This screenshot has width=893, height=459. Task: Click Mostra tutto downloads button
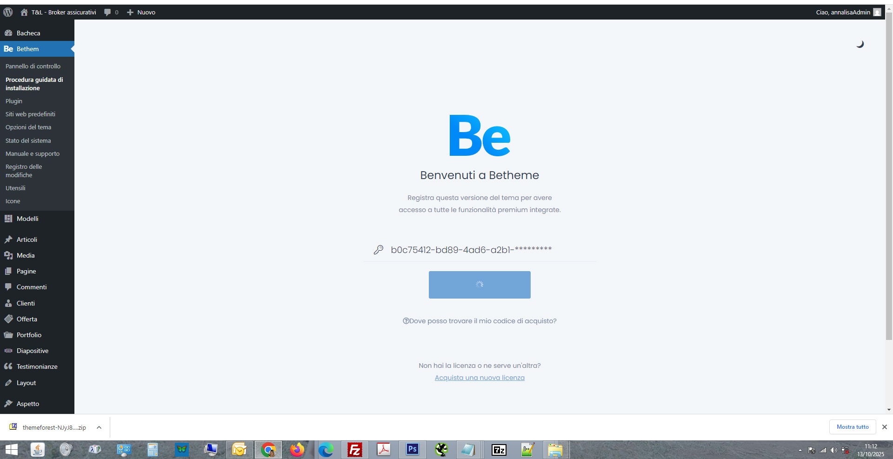pos(852,427)
